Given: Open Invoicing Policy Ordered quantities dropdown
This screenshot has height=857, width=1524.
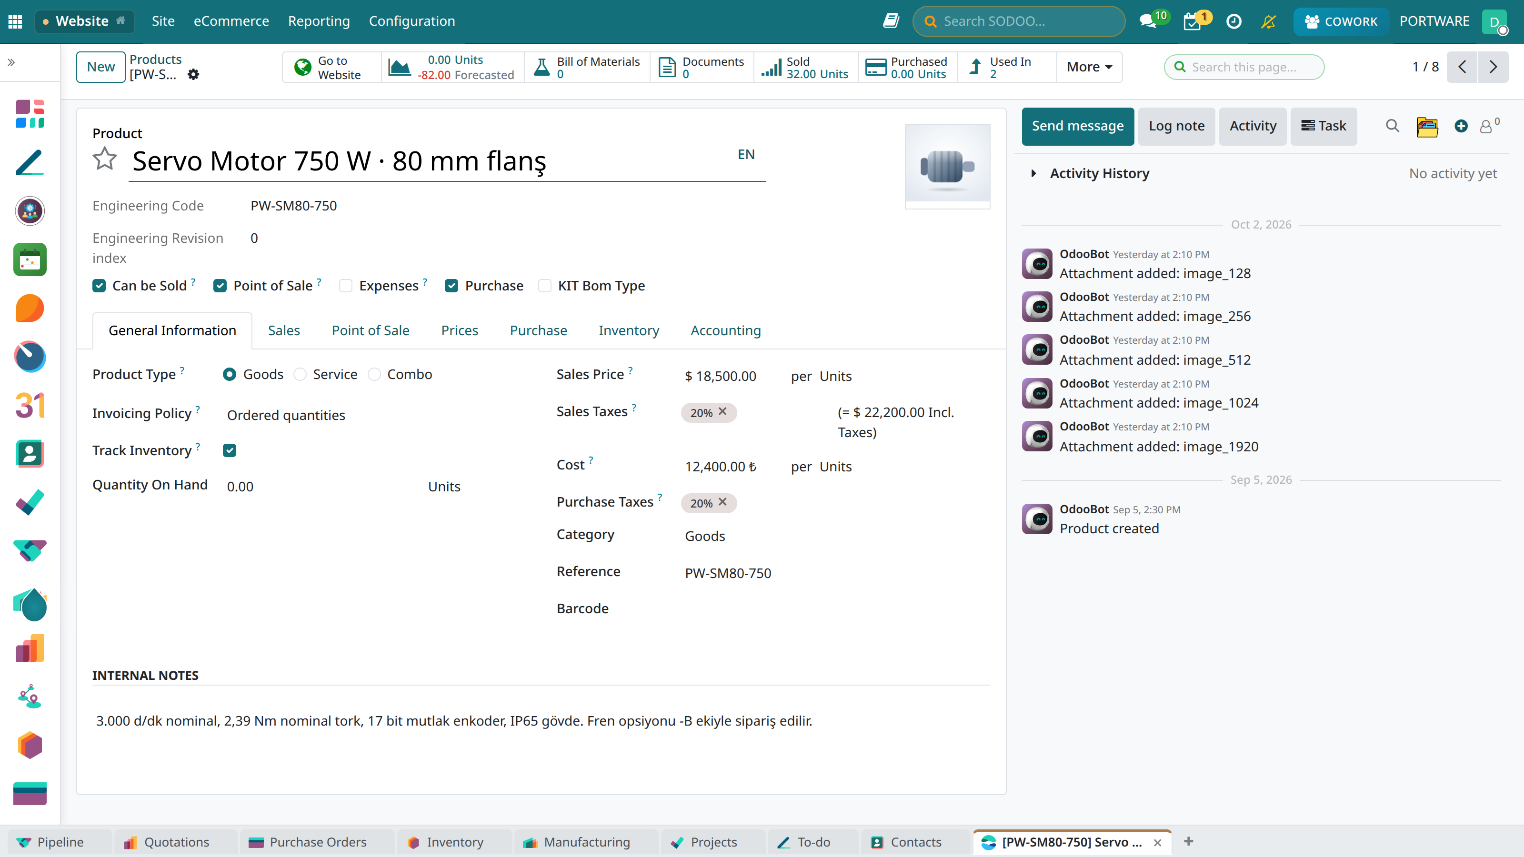Looking at the screenshot, I should pyautogui.click(x=373, y=415).
